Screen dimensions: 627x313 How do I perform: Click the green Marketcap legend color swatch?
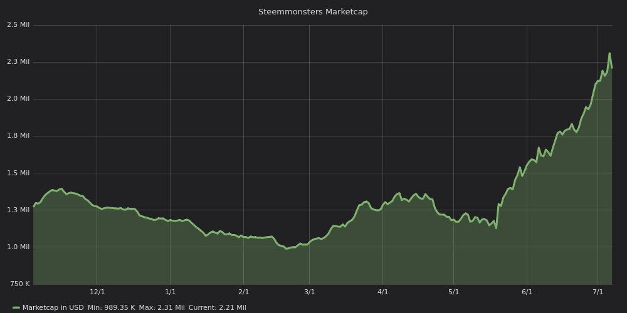pos(16,308)
